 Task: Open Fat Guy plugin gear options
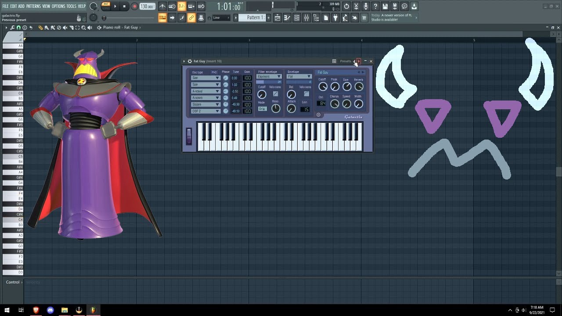pyautogui.click(x=190, y=61)
